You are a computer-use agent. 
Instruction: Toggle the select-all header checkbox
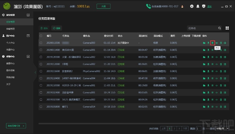click(x=41, y=36)
